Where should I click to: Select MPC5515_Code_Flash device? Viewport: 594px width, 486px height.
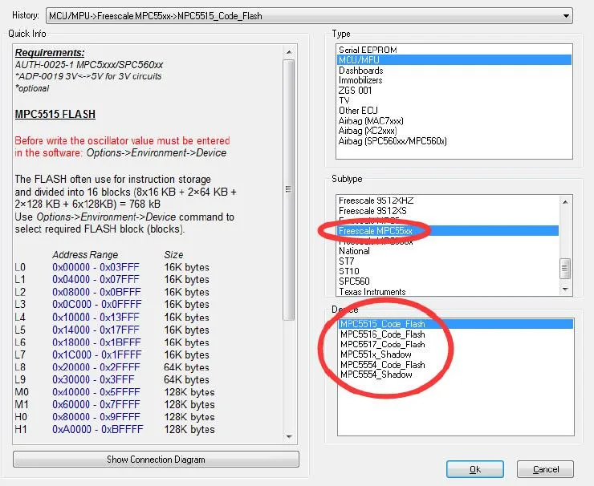tap(456, 324)
